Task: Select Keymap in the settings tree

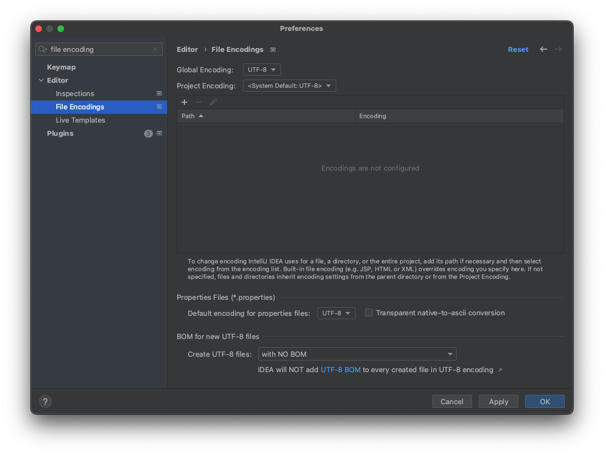Action: coord(61,67)
